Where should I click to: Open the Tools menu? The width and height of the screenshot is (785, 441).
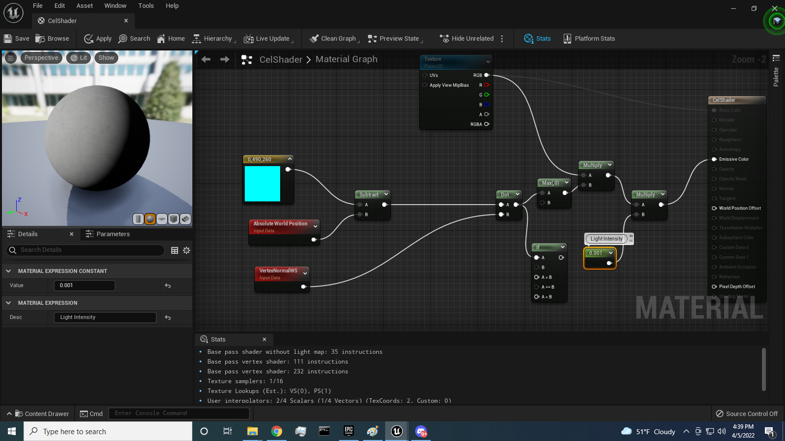pos(146,5)
